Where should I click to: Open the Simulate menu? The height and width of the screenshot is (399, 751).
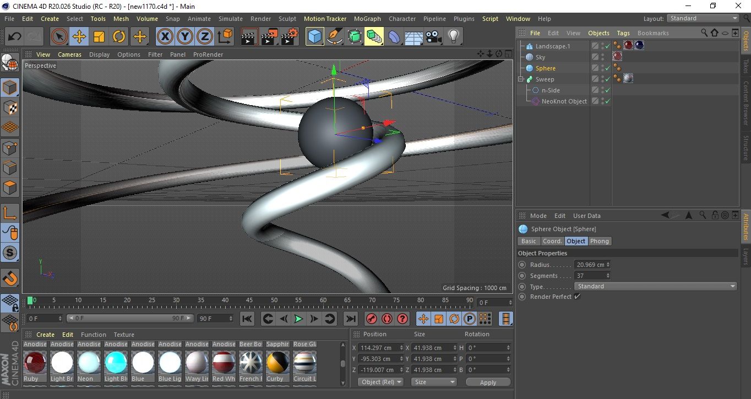[231, 18]
